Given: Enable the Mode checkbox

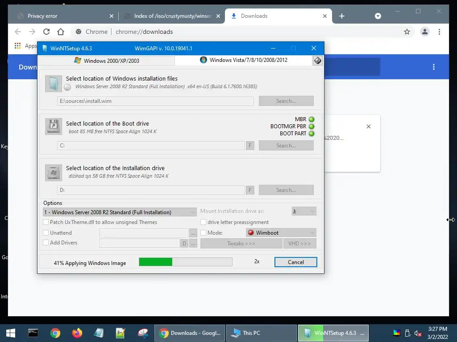Looking at the screenshot, I should 204,232.
